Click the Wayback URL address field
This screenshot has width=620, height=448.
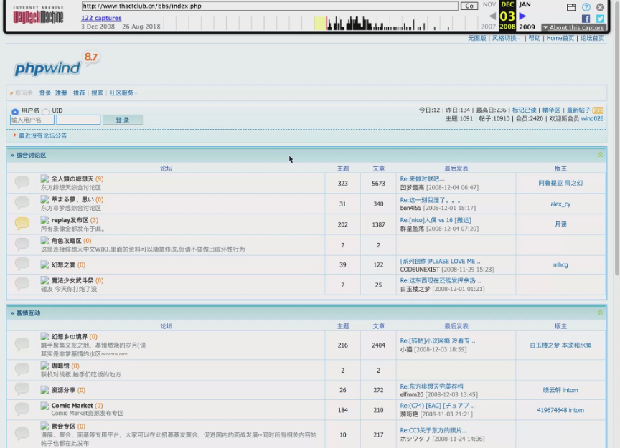pyautogui.click(x=270, y=6)
